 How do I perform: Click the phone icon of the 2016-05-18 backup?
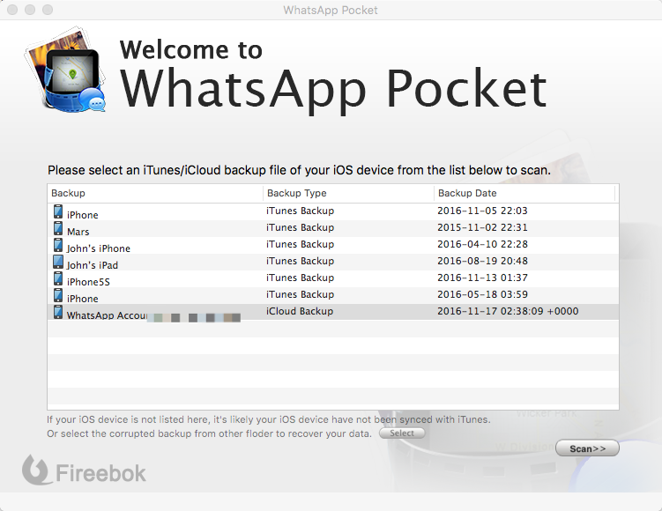pos(58,295)
